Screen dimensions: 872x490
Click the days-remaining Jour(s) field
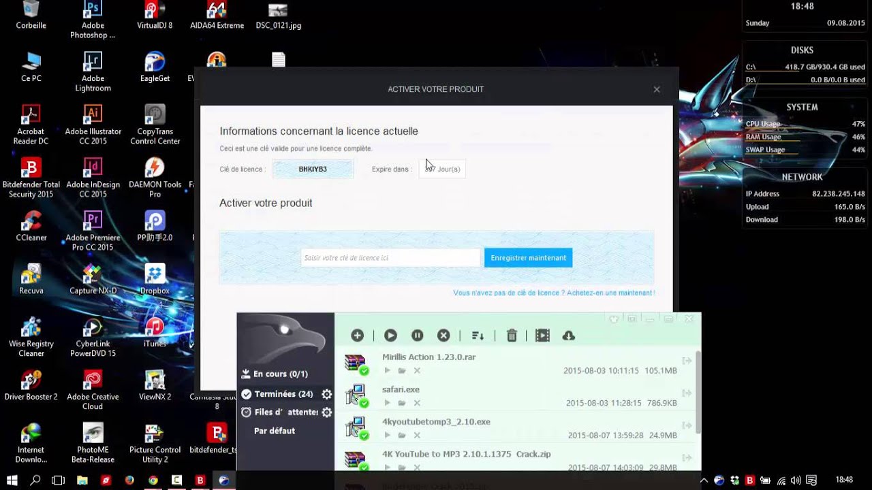click(x=442, y=169)
